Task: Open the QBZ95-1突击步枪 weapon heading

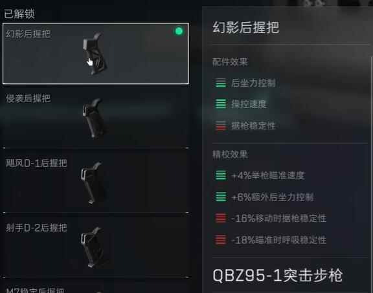Action: tap(277, 276)
